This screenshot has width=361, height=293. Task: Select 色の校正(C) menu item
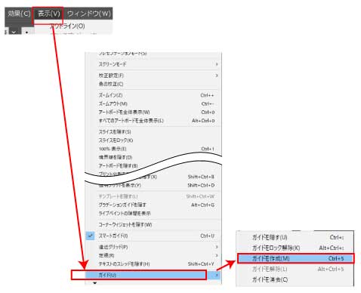pyautogui.click(x=153, y=84)
